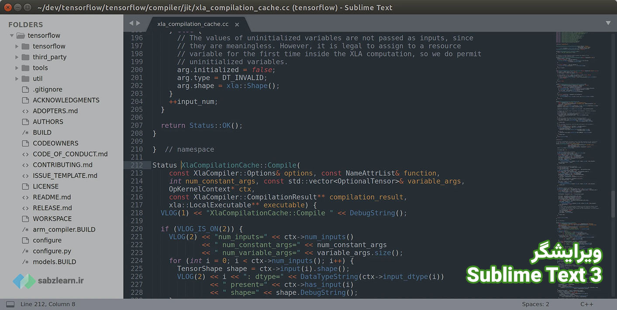Click the third_party folder icon
This screenshot has height=310, width=617.
tap(25, 57)
